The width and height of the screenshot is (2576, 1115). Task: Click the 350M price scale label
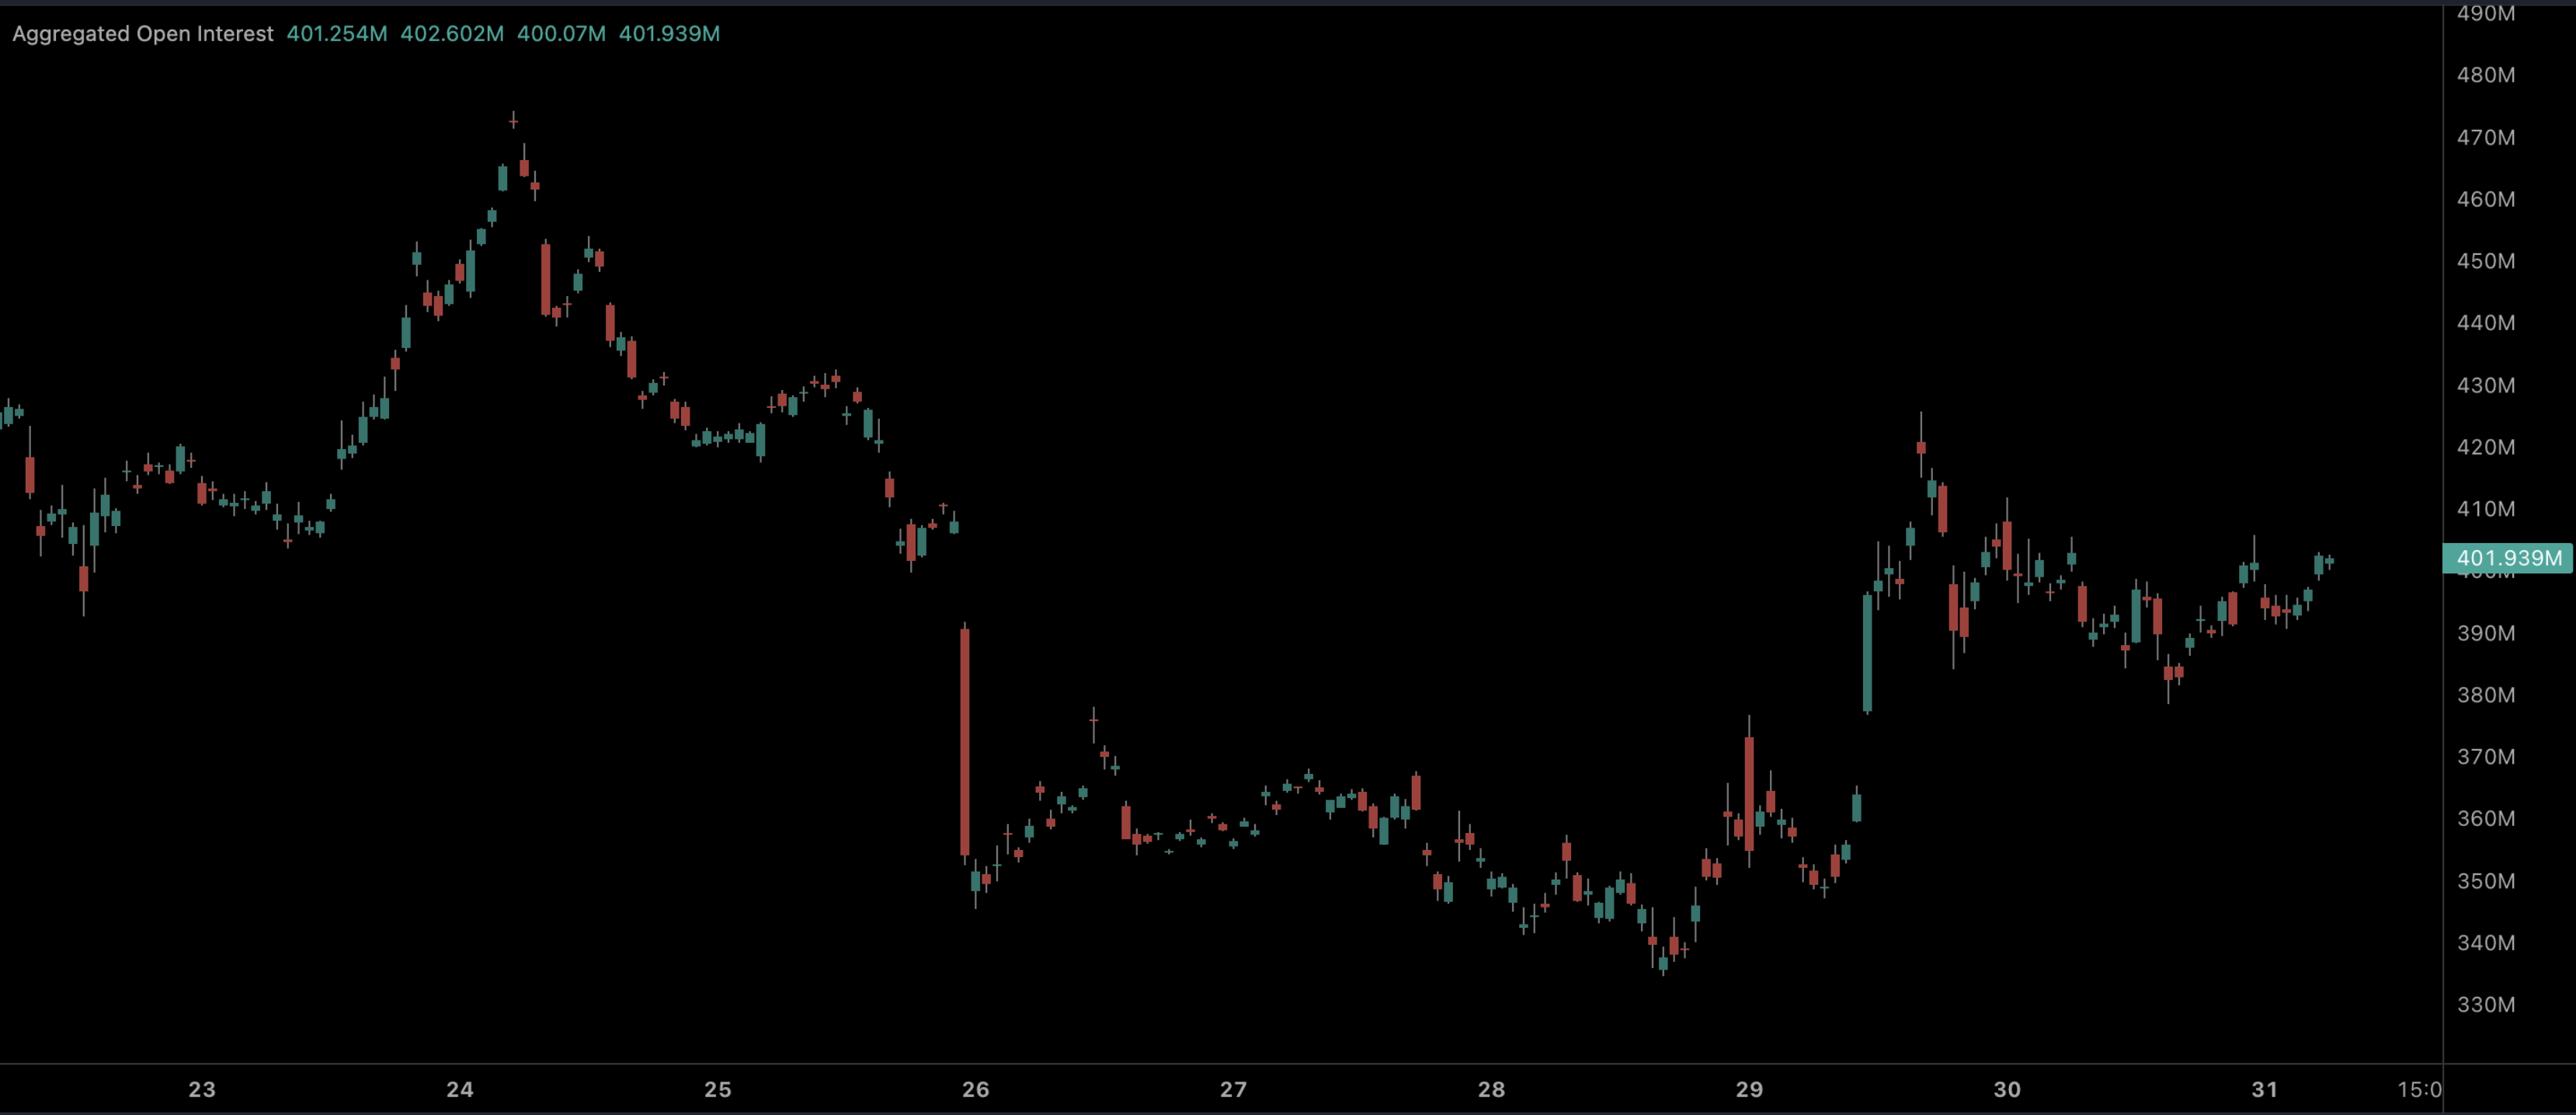pos(2485,881)
